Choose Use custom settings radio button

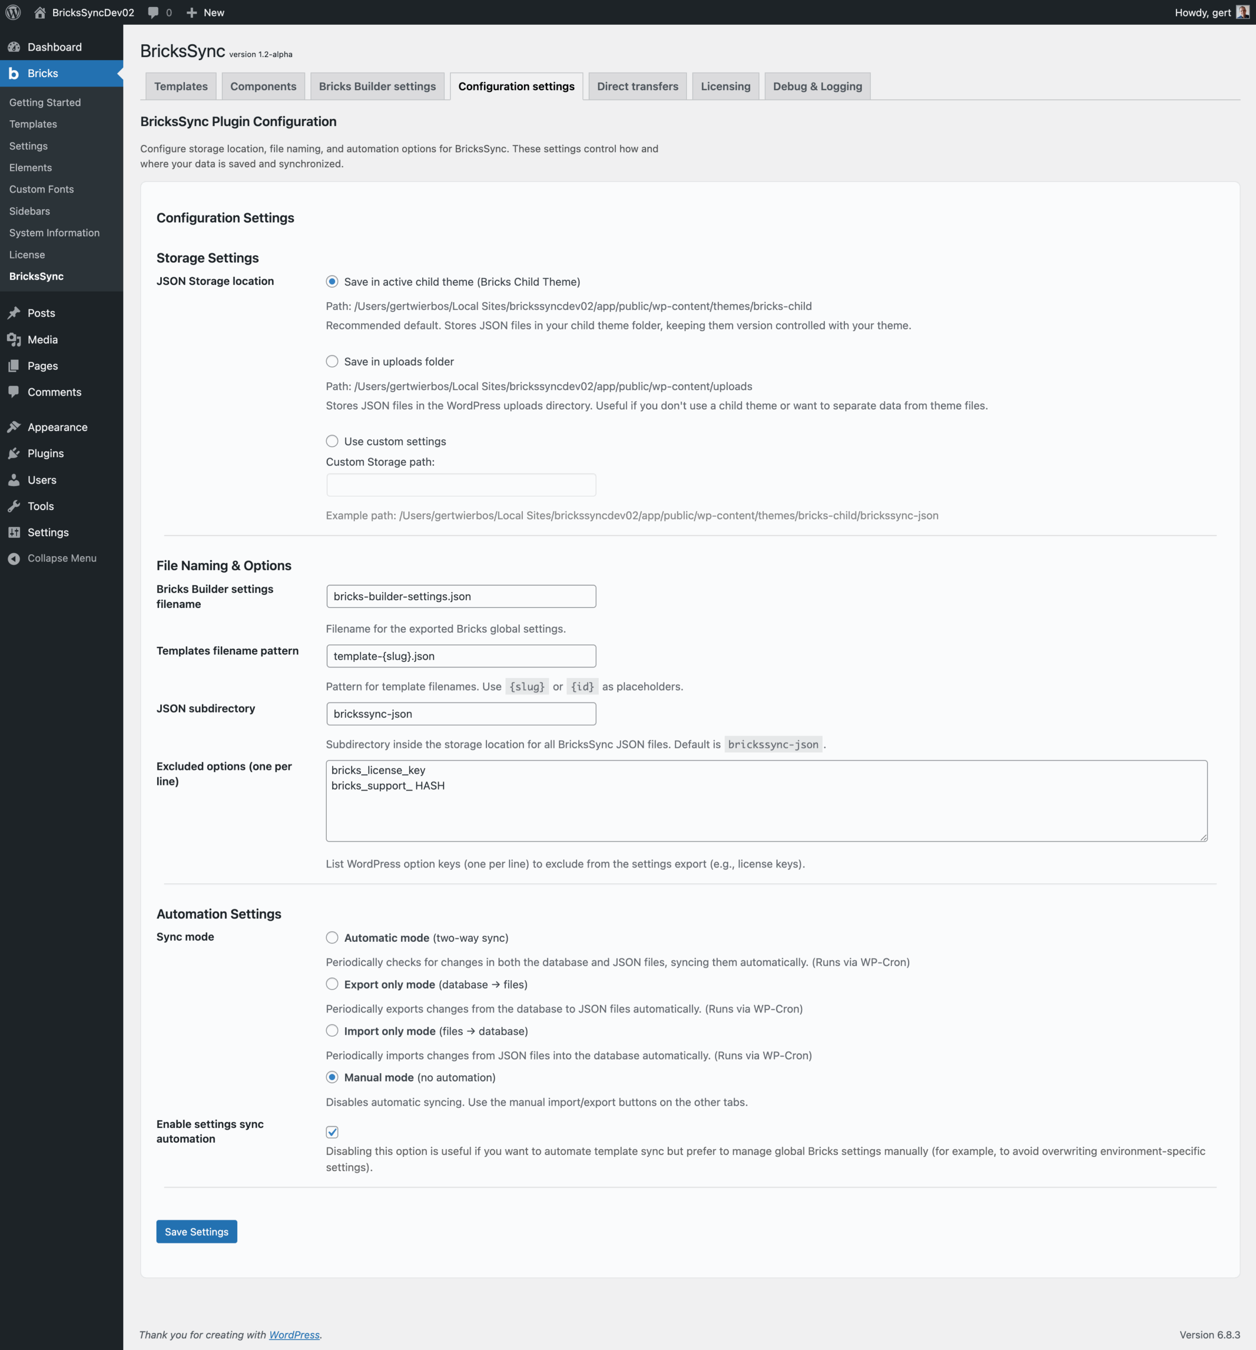[332, 441]
